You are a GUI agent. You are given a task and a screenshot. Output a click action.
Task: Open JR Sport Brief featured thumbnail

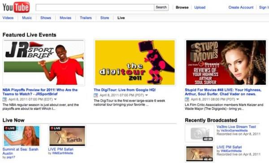44,63
